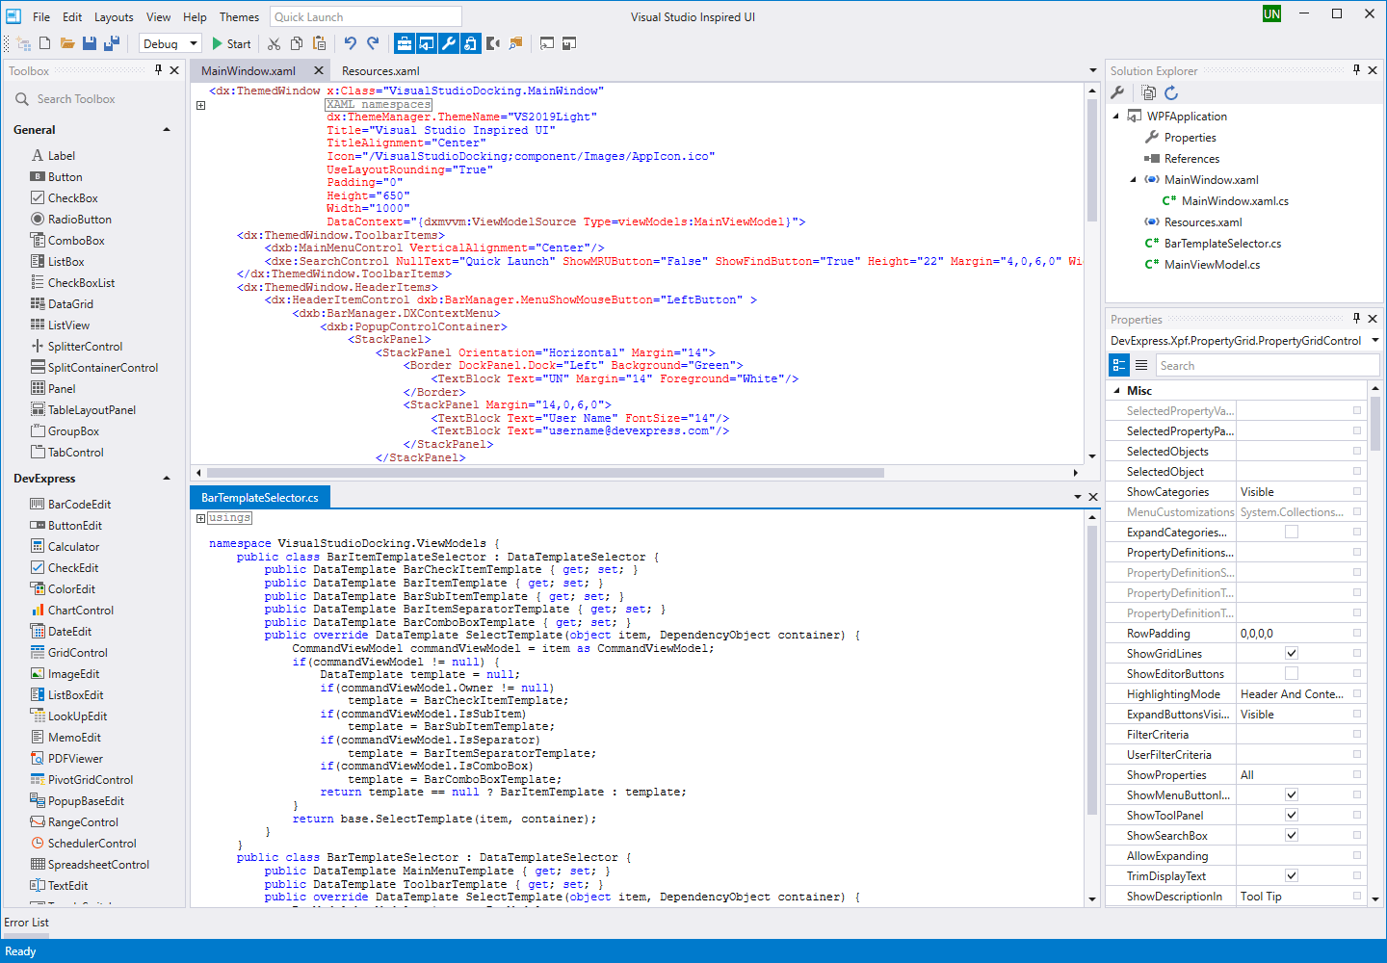
Task: Enable the ShowEditorButtons checkbox
Action: pyautogui.click(x=1291, y=673)
